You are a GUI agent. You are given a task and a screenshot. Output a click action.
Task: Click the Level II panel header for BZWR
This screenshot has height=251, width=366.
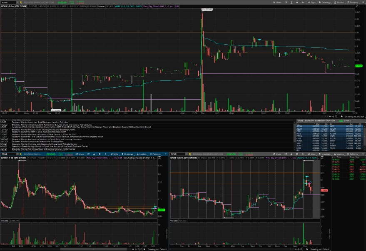[330, 120]
